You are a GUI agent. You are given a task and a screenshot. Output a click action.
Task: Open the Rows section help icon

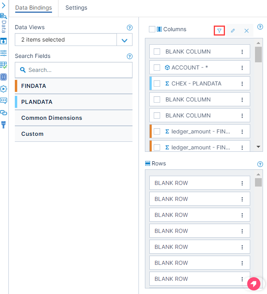point(260,164)
